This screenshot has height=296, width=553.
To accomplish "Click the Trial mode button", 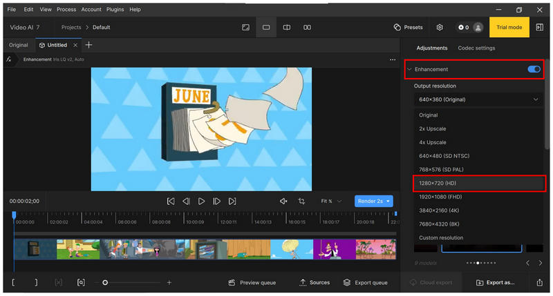I will (509, 27).
